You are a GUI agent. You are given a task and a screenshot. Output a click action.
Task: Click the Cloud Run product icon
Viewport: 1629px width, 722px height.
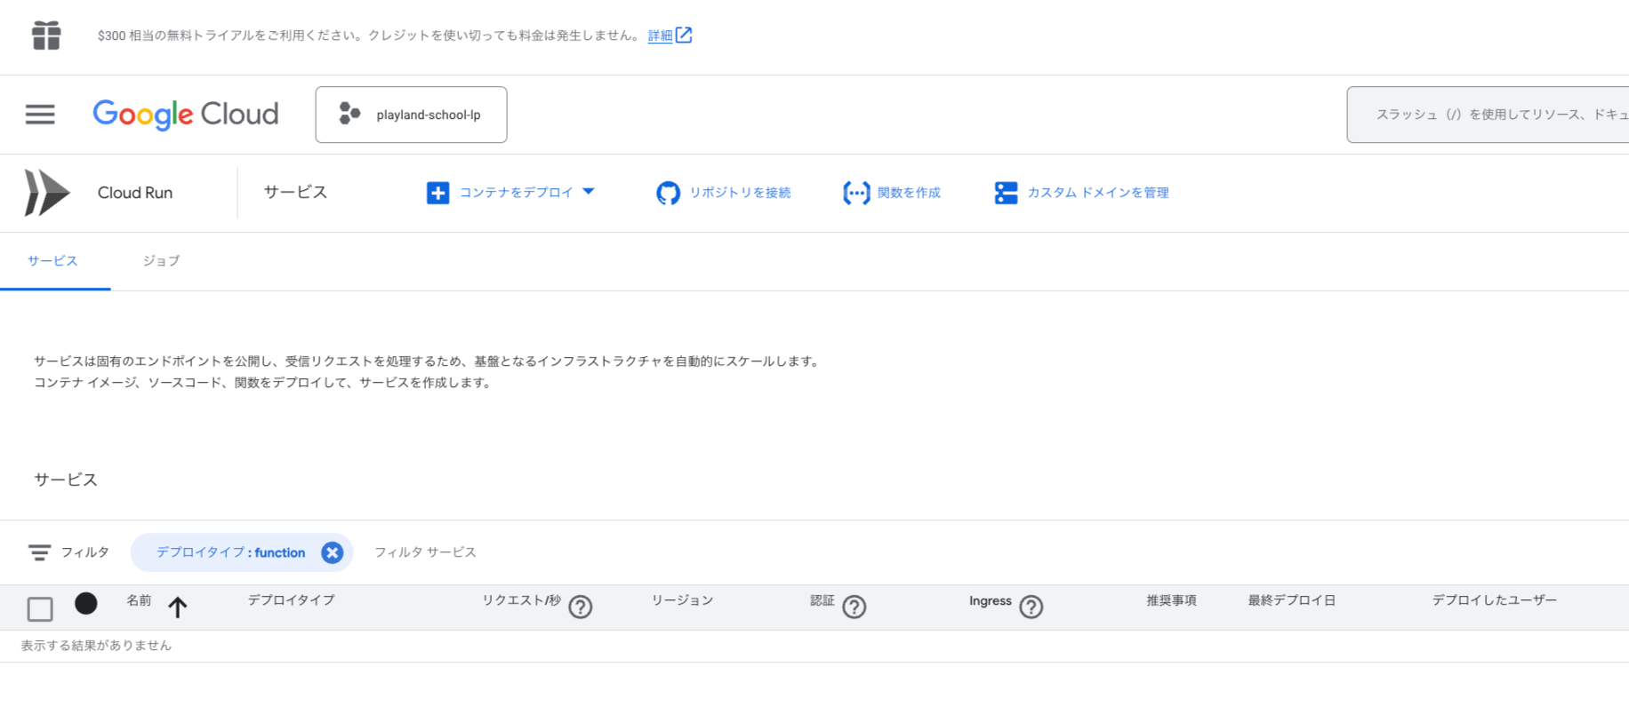pyautogui.click(x=47, y=193)
